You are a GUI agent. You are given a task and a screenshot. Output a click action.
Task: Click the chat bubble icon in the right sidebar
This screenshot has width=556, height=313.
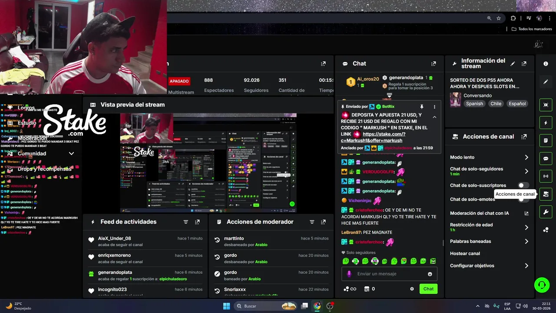point(546,159)
